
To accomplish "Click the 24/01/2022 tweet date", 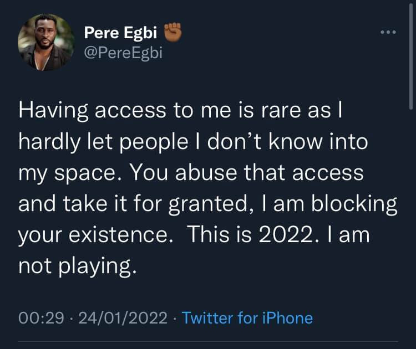I will pos(123,318).
